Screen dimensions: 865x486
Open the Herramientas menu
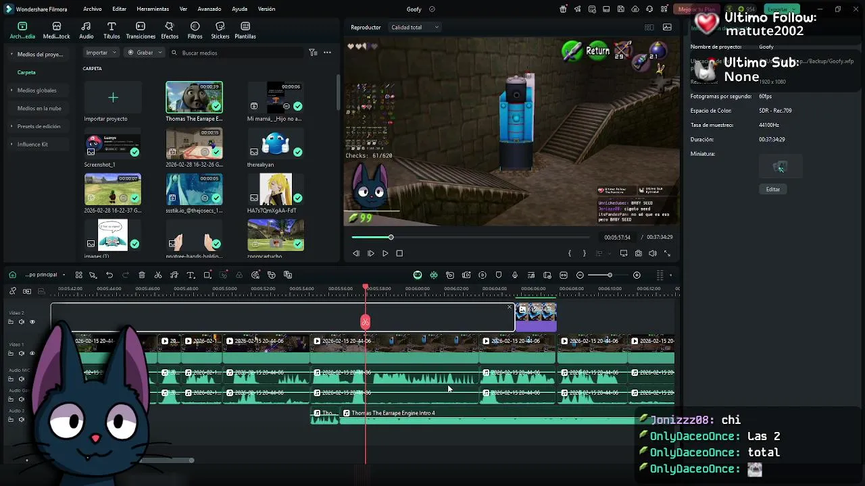[x=153, y=9]
